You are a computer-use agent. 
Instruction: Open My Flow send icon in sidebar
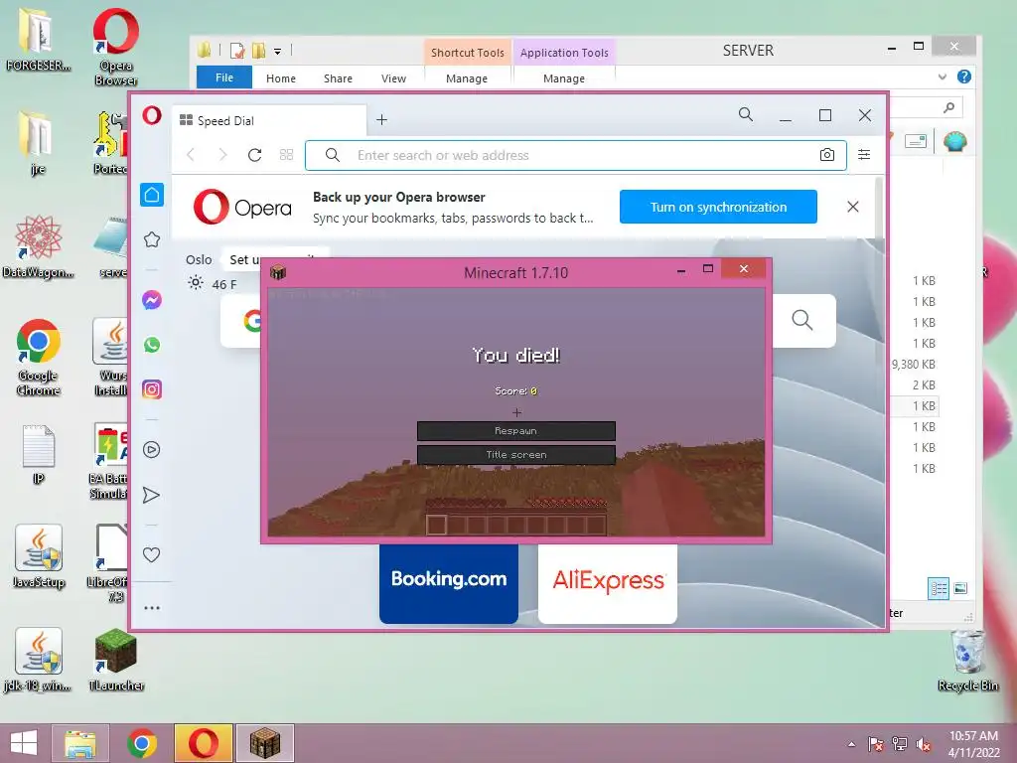(151, 495)
